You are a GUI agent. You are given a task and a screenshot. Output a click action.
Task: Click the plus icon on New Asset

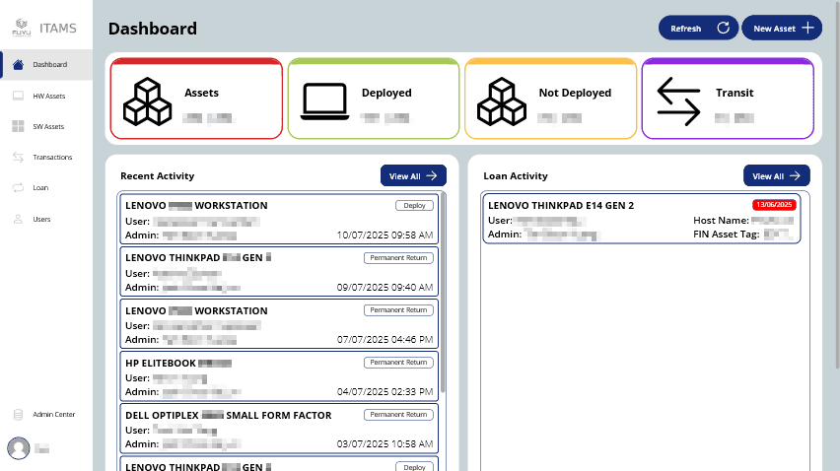click(x=807, y=28)
